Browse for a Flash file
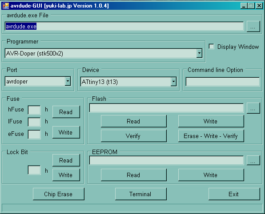 253,108
